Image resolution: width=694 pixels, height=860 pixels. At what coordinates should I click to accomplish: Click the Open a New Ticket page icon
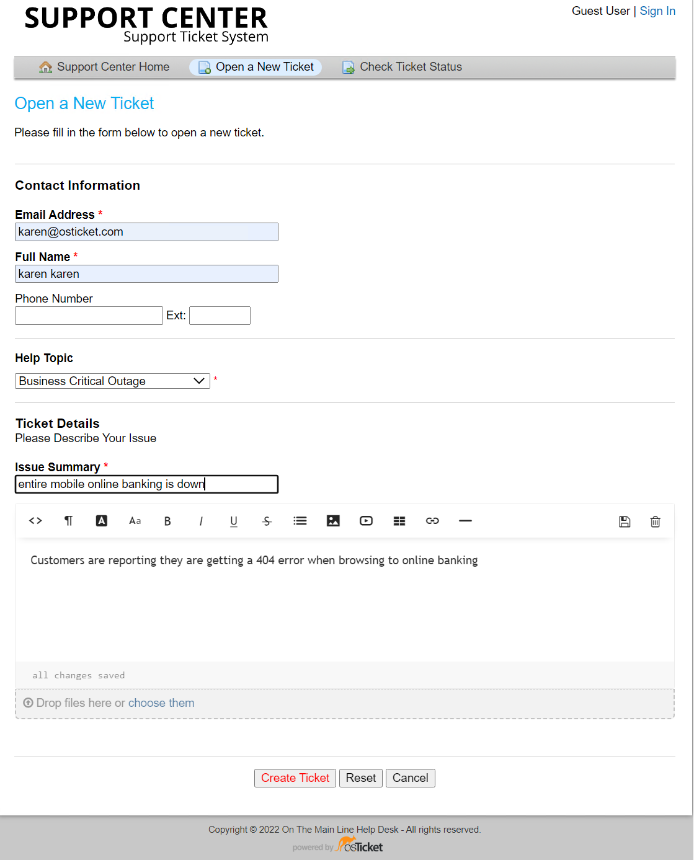204,67
